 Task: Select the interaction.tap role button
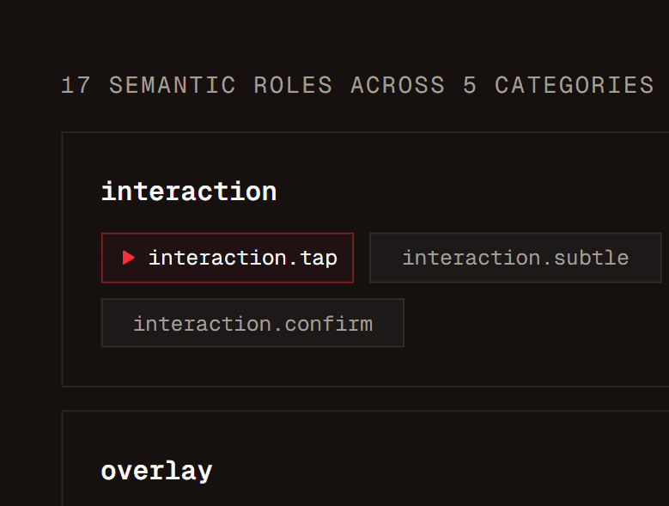coord(228,258)
